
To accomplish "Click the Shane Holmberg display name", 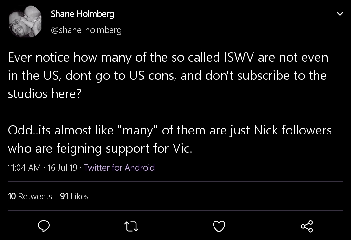I will click(83, 14).
